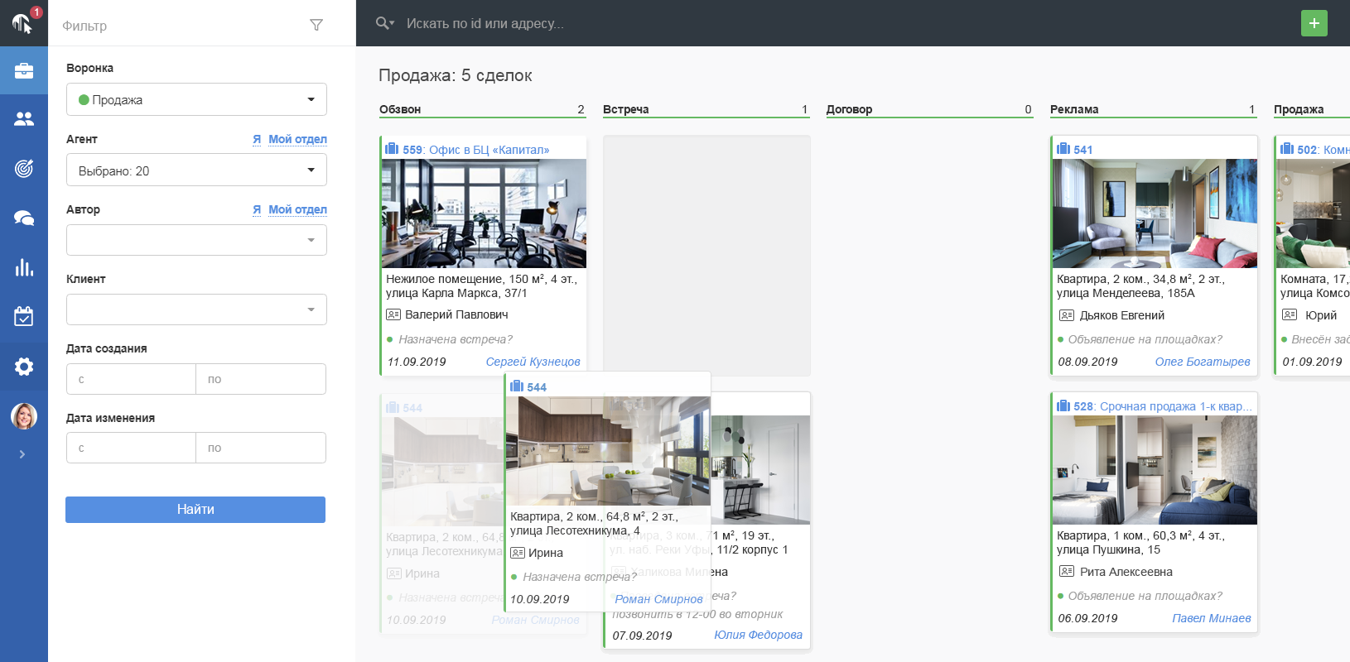Expand the sidebar with the chevron arrow
1350x662 pixels.
click(22, 454)
